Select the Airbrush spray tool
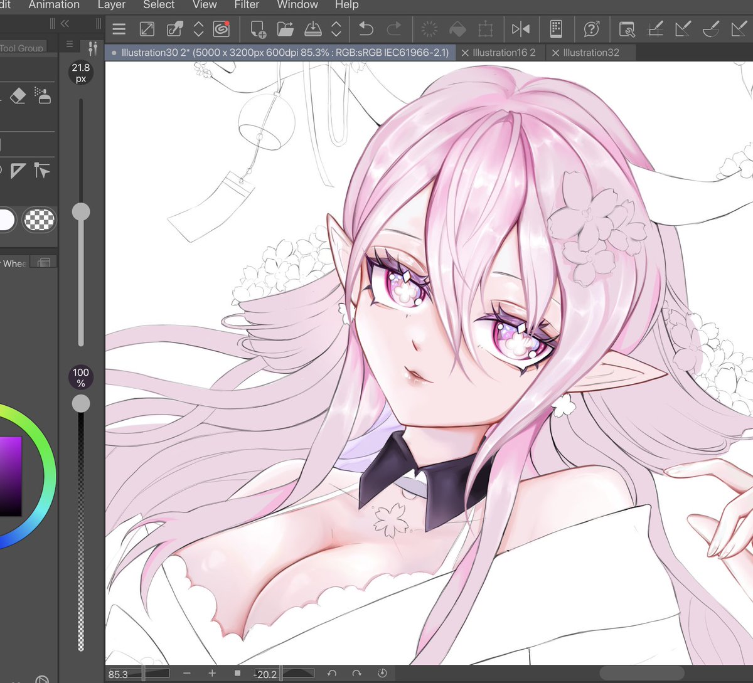Screen dimensions: 753x683 pos(43,95)
